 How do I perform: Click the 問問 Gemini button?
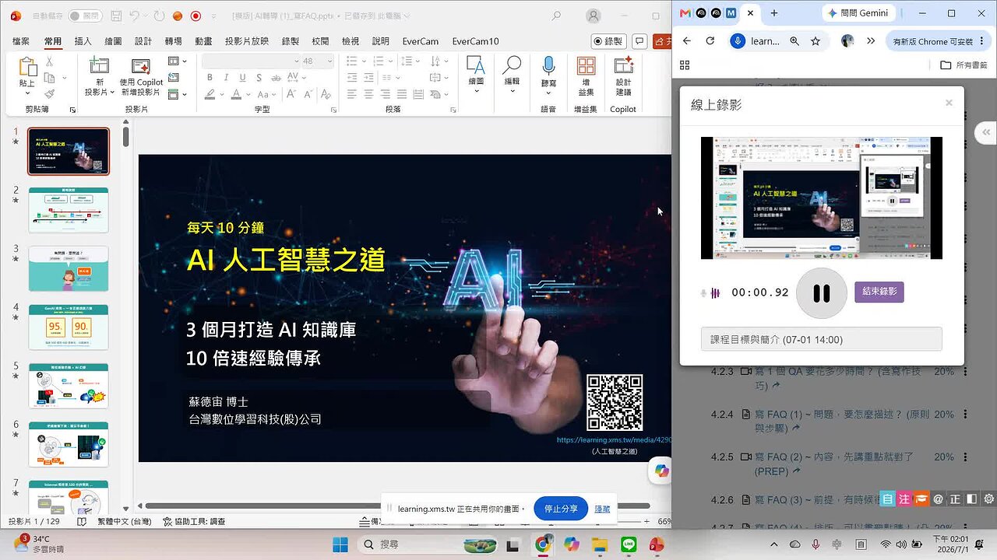[861, 13]
